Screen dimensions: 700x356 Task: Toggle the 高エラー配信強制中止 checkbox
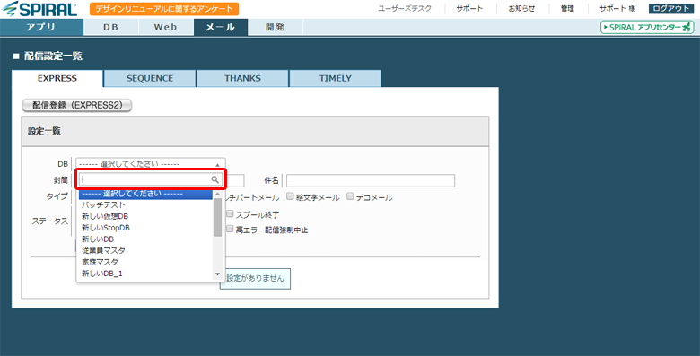tap(230, 230)
